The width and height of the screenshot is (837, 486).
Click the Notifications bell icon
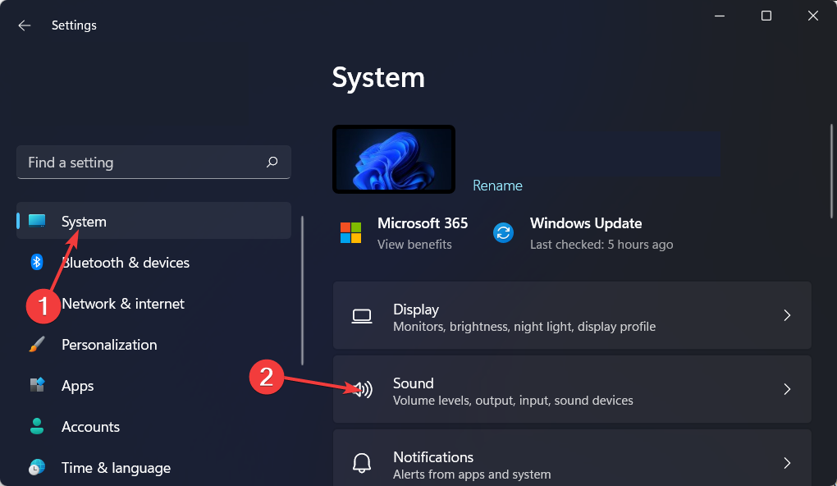(x=362, y=462)
